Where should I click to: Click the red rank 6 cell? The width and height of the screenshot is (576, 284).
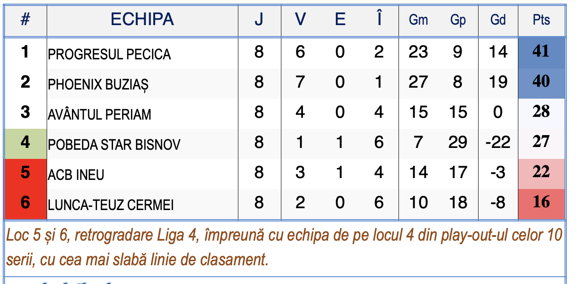coord(26,204)
